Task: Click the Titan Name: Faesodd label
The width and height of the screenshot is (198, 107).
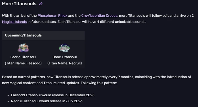Action: [23, 63]
